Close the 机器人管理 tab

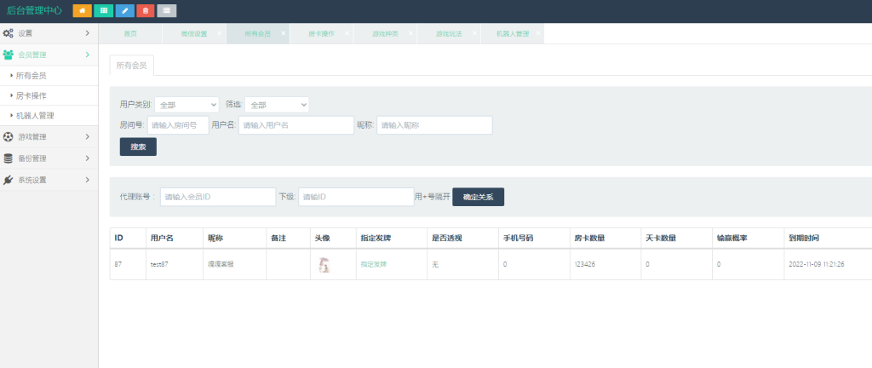[x=538, y=33]
